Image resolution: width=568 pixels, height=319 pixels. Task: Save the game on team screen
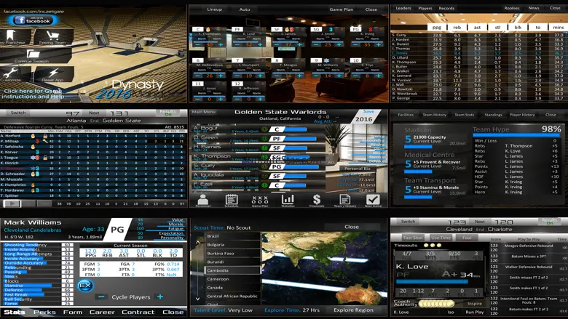tap(368, 112)
